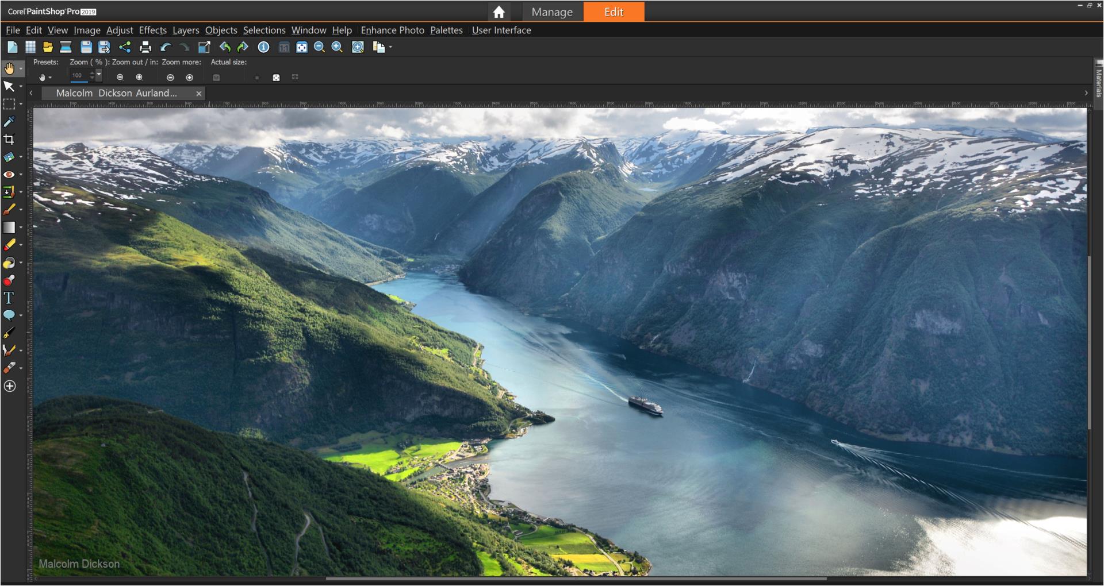1104x586 pixels.
Task: Open the zoom percentage dropdown arrow
Action: (99, 75)
